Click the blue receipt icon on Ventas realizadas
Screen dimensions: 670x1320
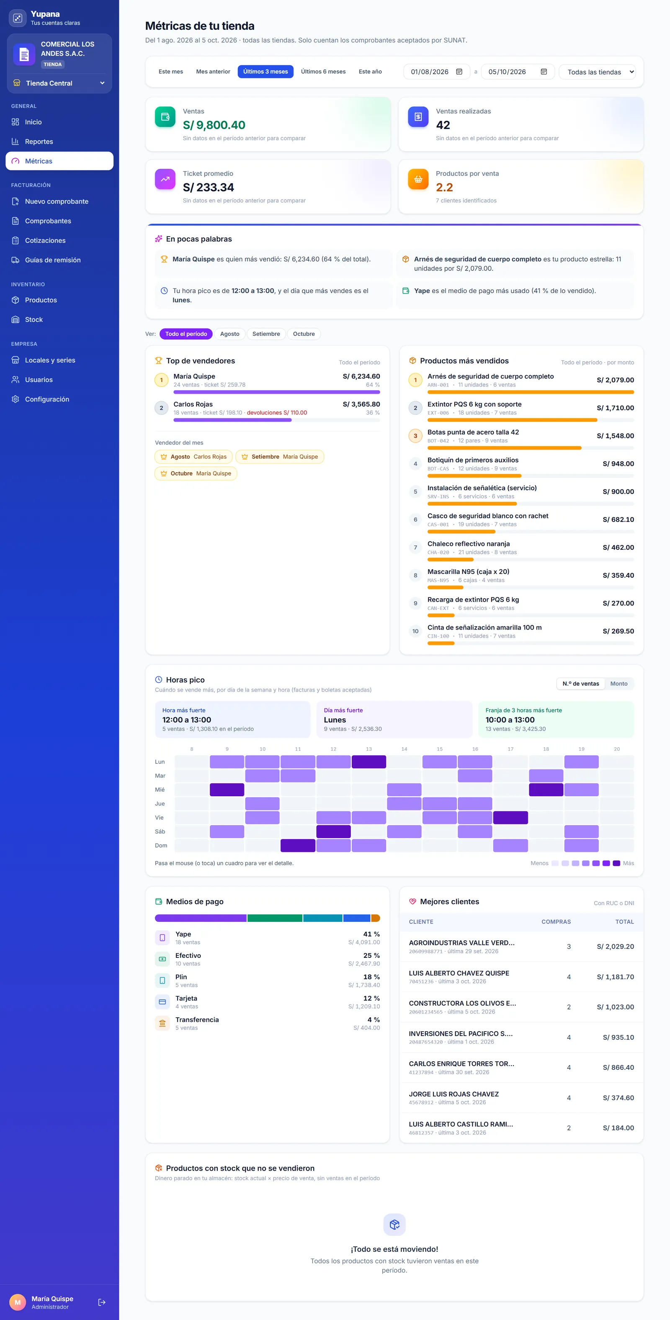418,117
